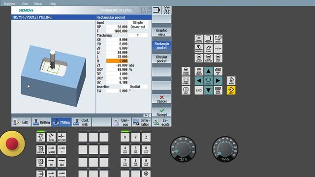Toggle the % unit selector next to DXY

130,69
